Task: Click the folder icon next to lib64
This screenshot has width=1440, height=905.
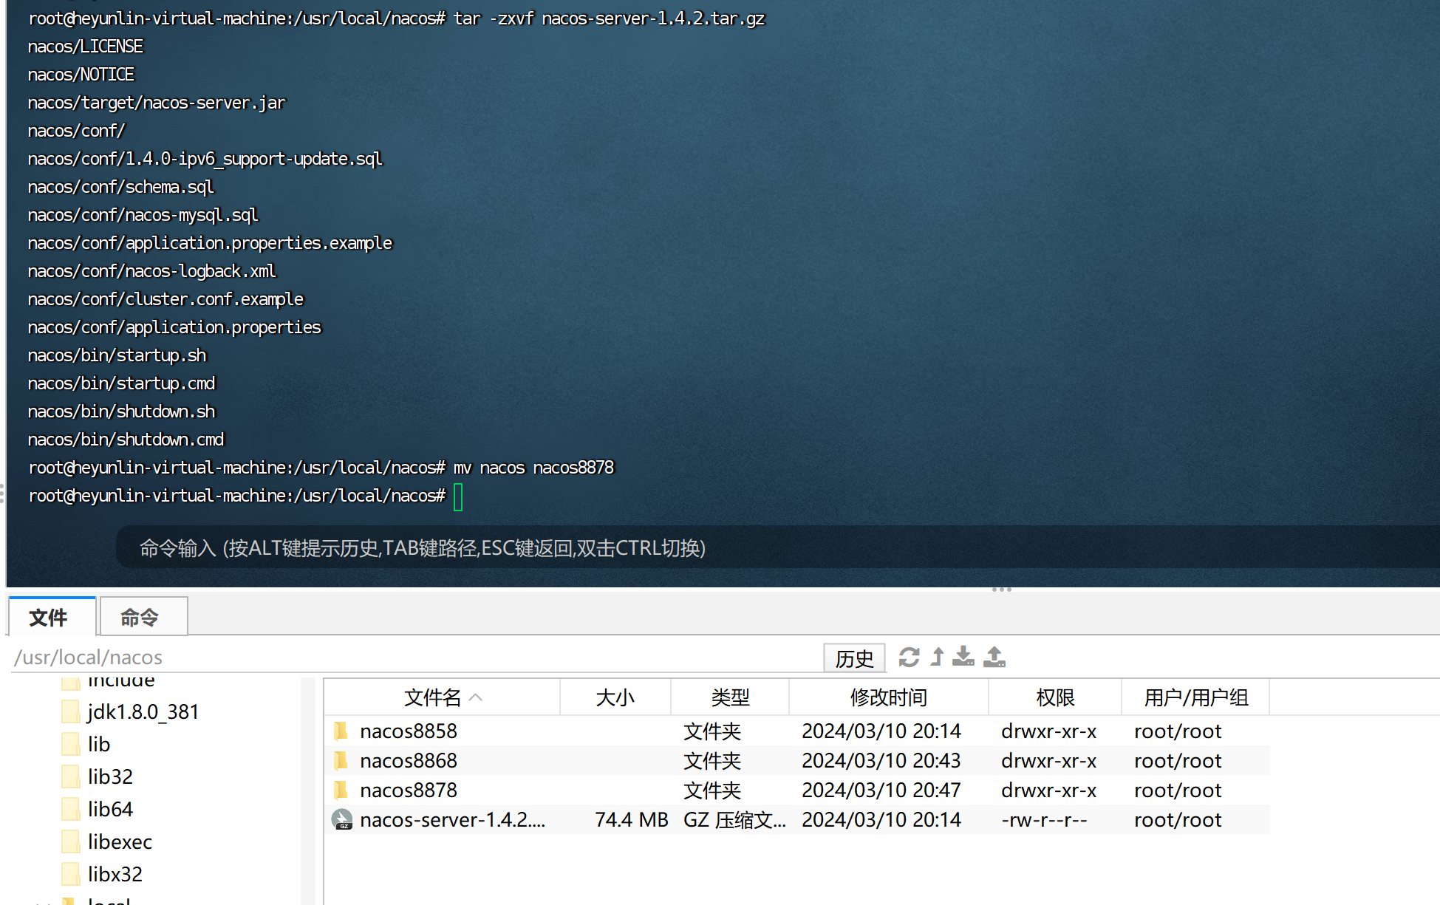Action: [71, 809]
